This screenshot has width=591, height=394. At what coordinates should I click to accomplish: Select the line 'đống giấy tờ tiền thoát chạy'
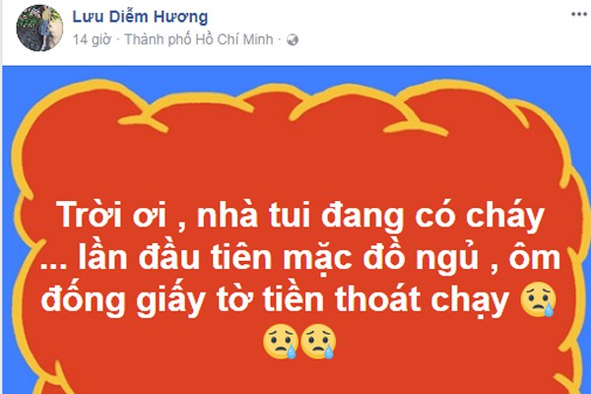(275, 300)
